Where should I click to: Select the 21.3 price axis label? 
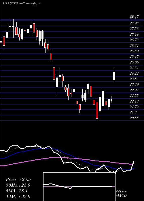(133, 112)
